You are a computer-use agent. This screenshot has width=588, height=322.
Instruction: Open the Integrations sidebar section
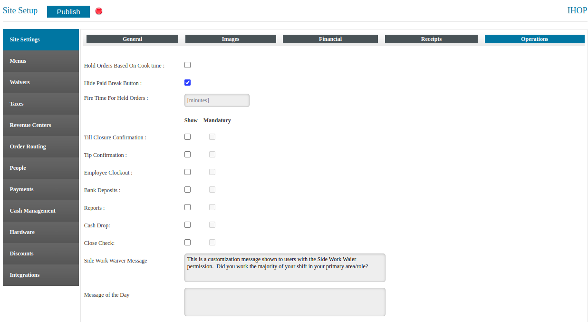pyautogui.click(x=41, y=275)
